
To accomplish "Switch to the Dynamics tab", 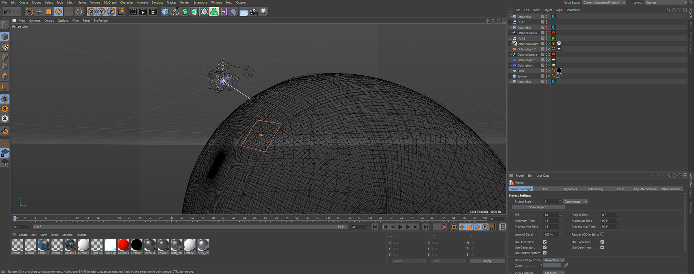I will click(x=570, y=189).
